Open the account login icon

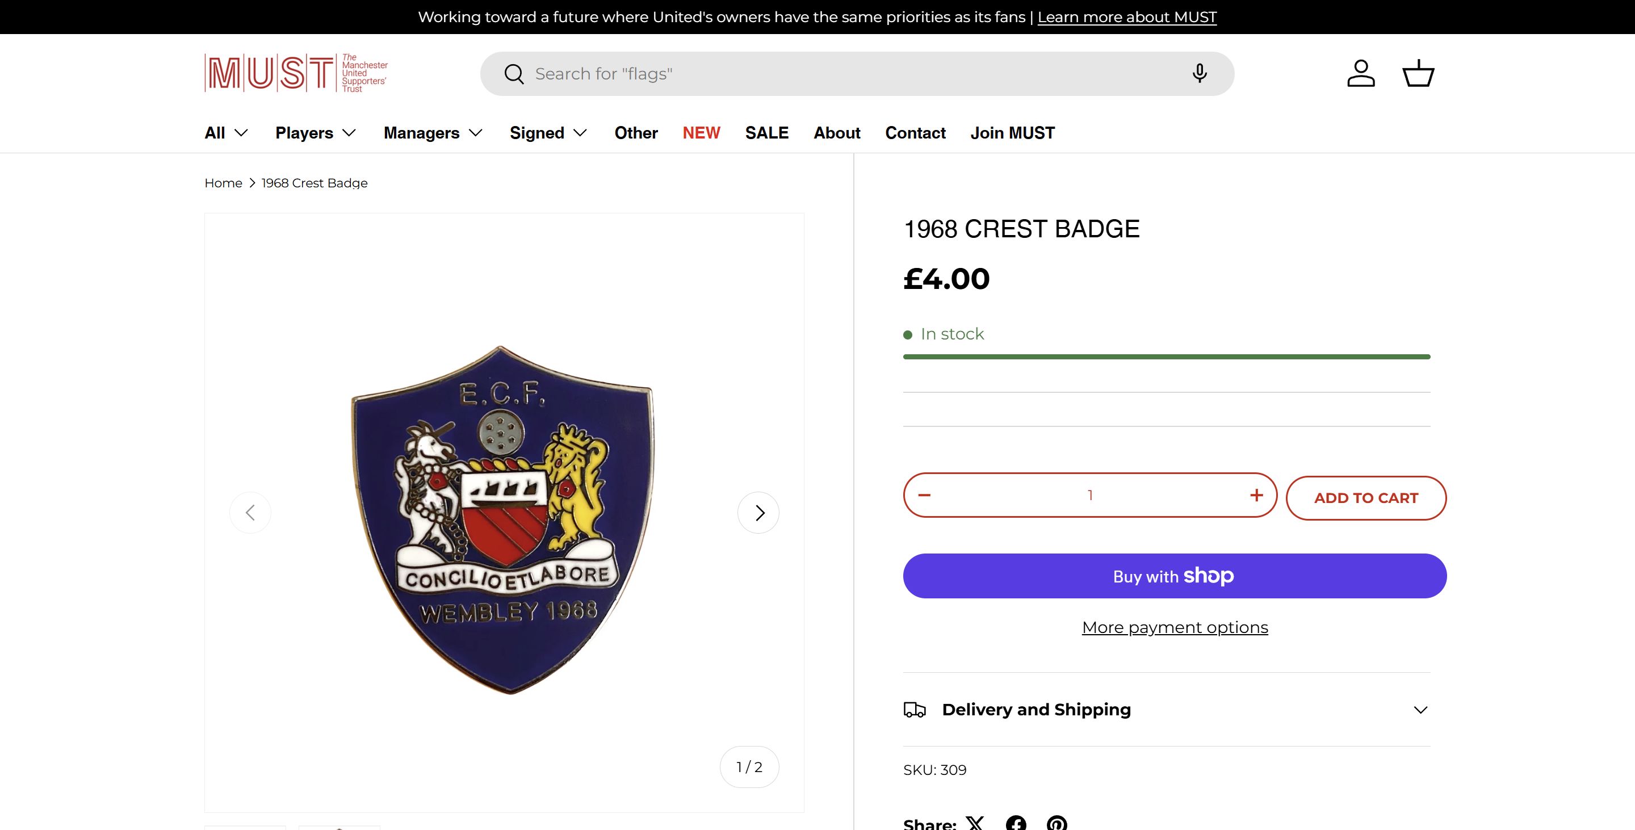(1361, 74)
